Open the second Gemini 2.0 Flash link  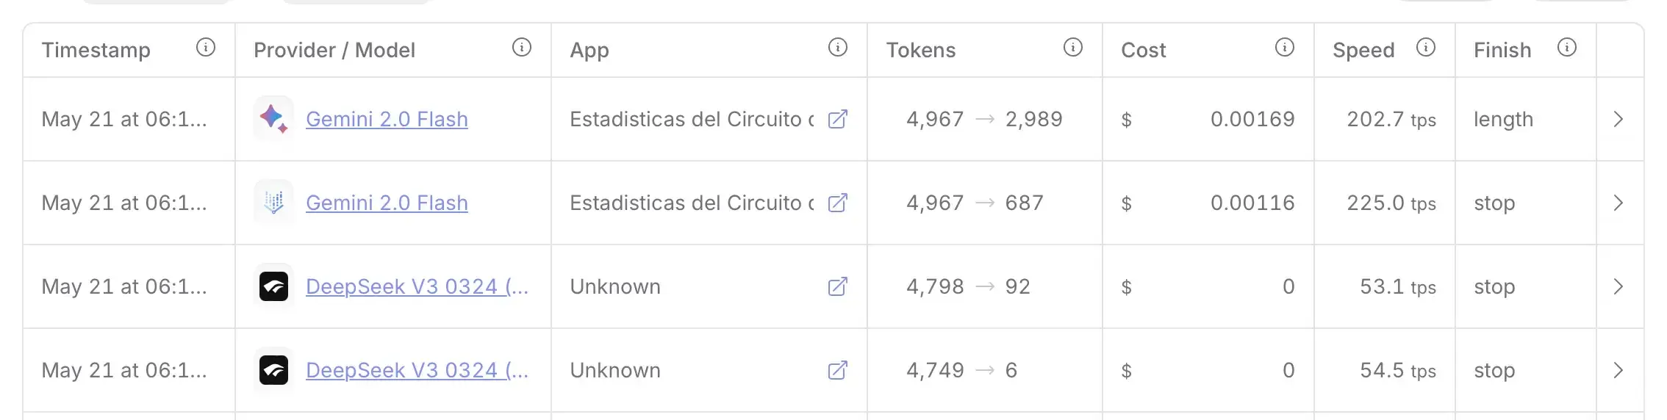coord(387,203)
